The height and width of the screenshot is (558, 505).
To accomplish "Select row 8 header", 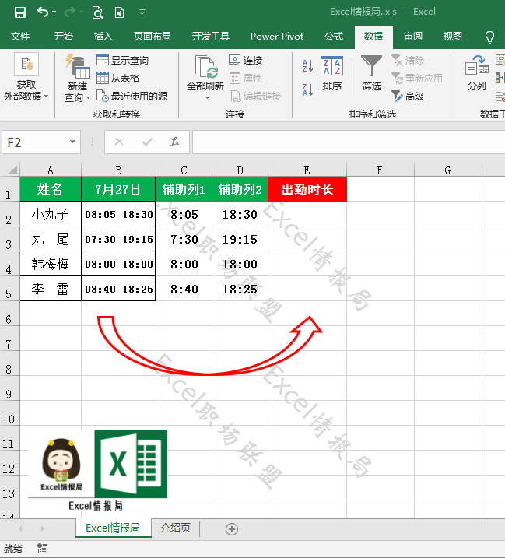I will tap(9, 363).
